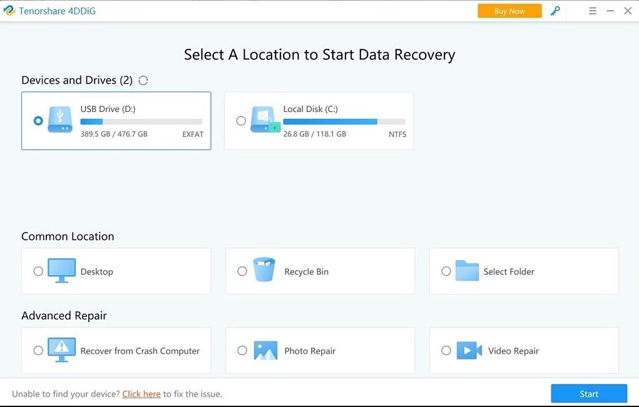Screen dimensions: 639x407
Task: Click the '389.5 GB / 476.7 GB' text
Action: 114,134
